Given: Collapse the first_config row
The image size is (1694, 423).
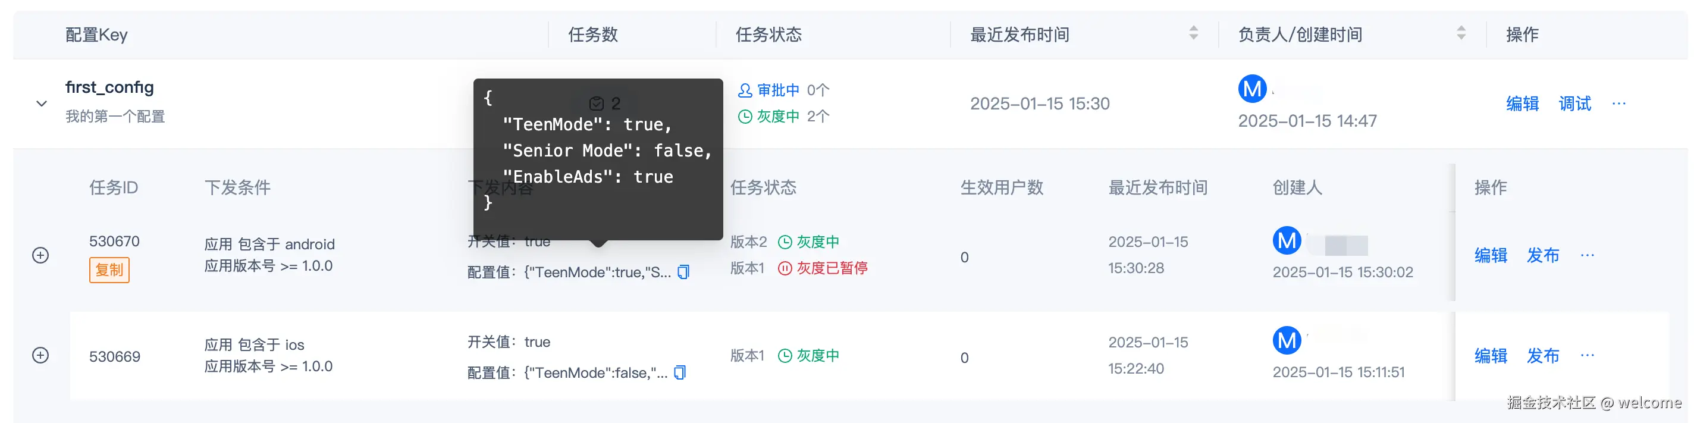Looking at the screenshot, I should [x=42, y=104].
